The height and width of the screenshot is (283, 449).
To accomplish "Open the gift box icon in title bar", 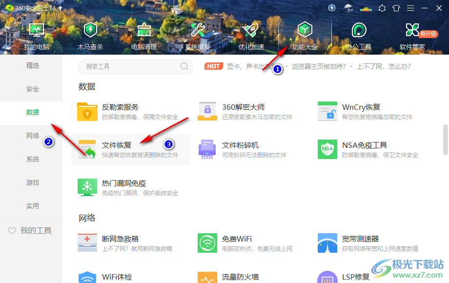I will click(366, 9).
